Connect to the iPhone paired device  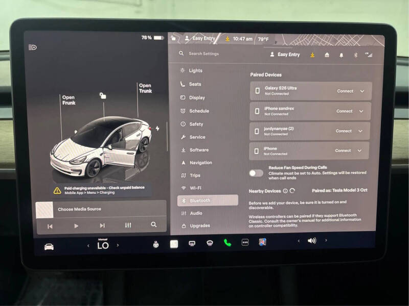343,150
